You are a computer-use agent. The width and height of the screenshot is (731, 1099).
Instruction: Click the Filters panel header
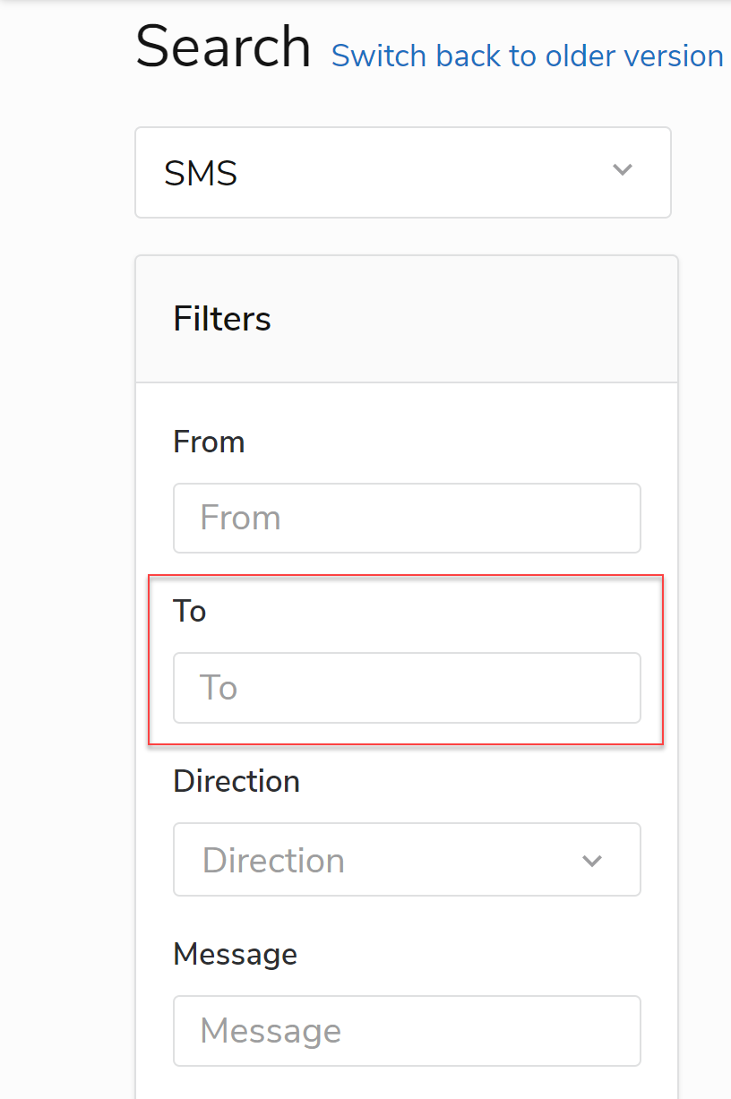tap(407, 320)
